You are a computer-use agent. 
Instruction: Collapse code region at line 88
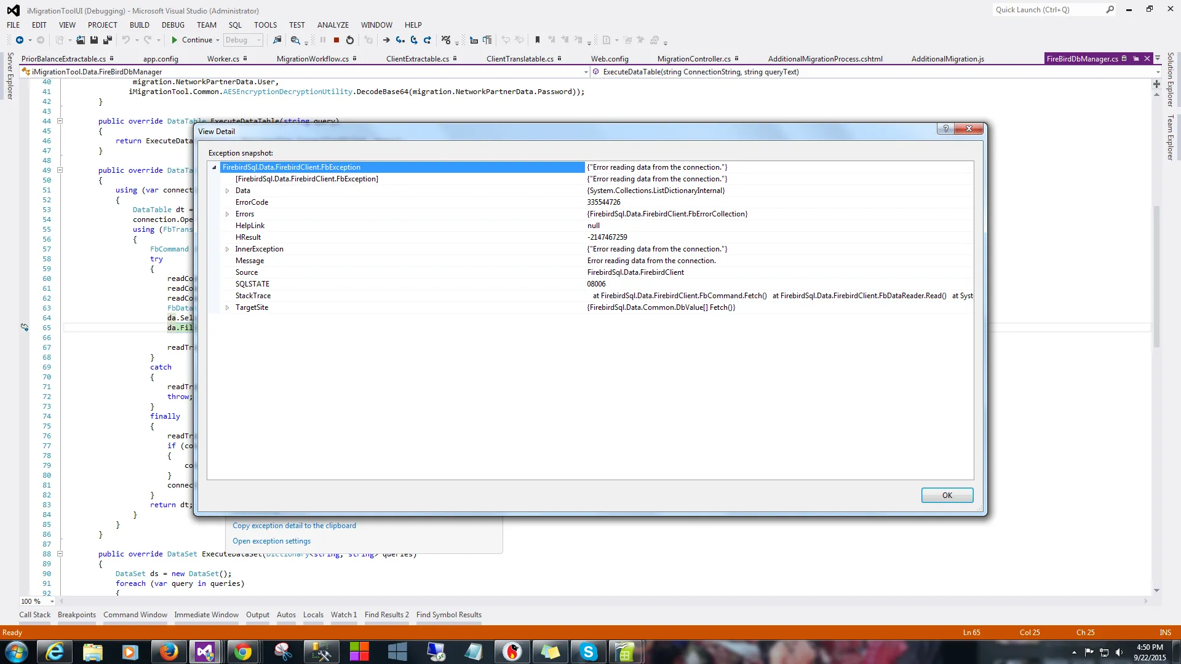[x=60, y=554]
